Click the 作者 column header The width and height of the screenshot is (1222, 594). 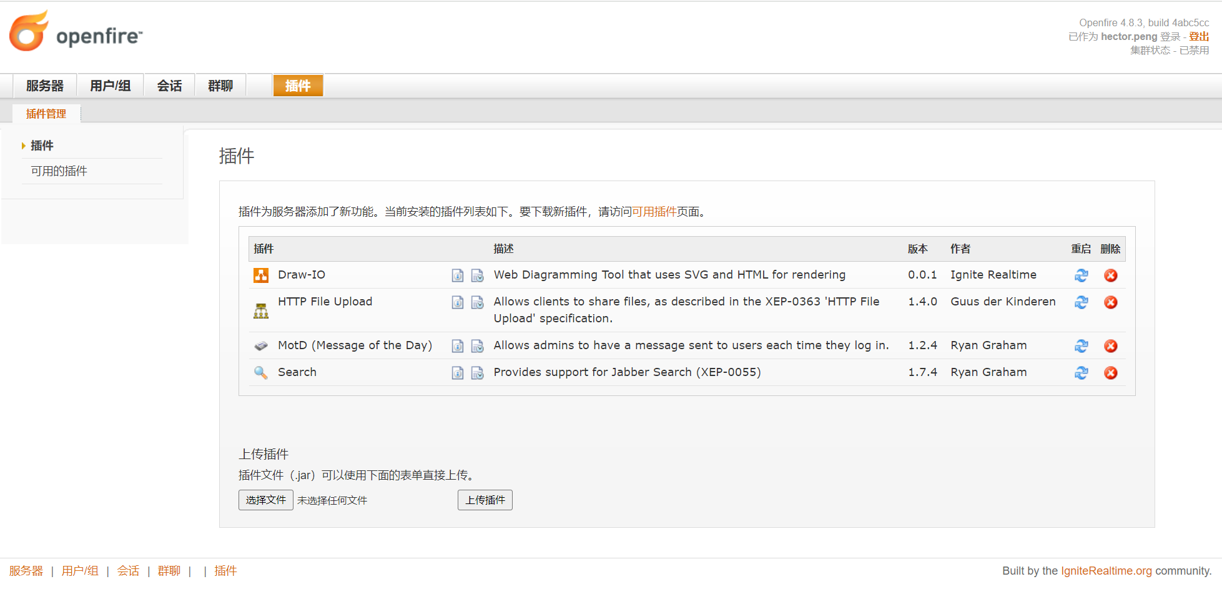960,249
